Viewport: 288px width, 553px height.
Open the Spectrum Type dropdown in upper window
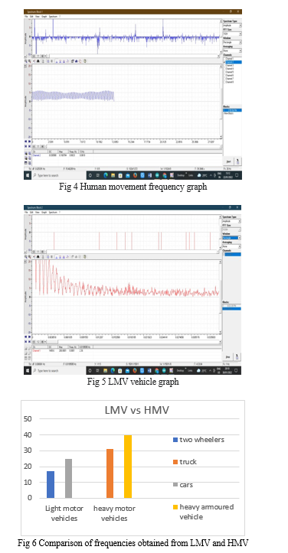click(x=232, y=25)
